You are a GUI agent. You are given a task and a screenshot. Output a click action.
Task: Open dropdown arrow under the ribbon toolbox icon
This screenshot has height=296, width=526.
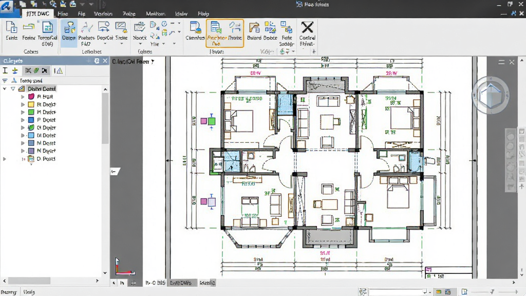click(x=141, y=44)
